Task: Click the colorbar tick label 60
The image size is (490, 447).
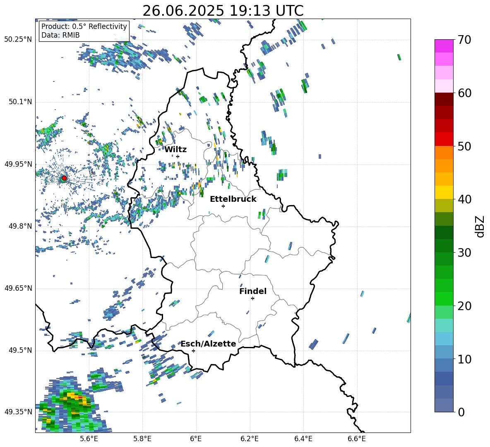Action: pos(465,93)
